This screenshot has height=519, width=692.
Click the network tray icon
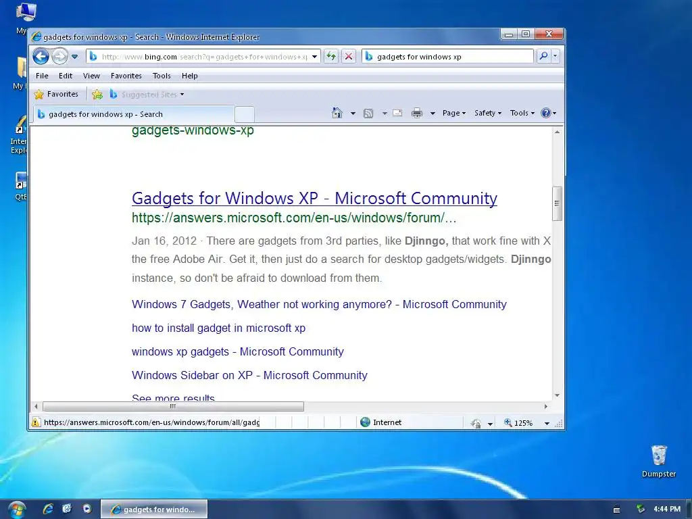(641, 510)
